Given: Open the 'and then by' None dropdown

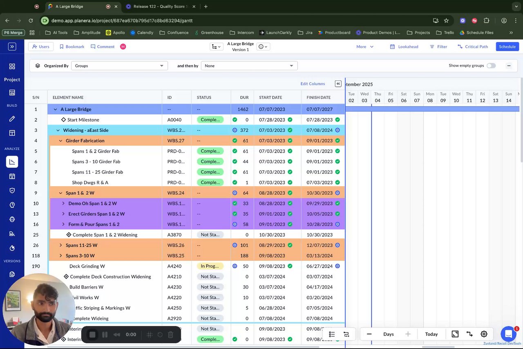Looking at the screenshot, I should coord(249,66).
